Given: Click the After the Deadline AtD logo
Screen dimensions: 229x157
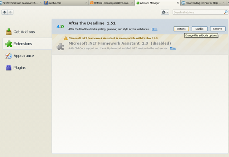Looking at the screenshot, I should 60,27.
